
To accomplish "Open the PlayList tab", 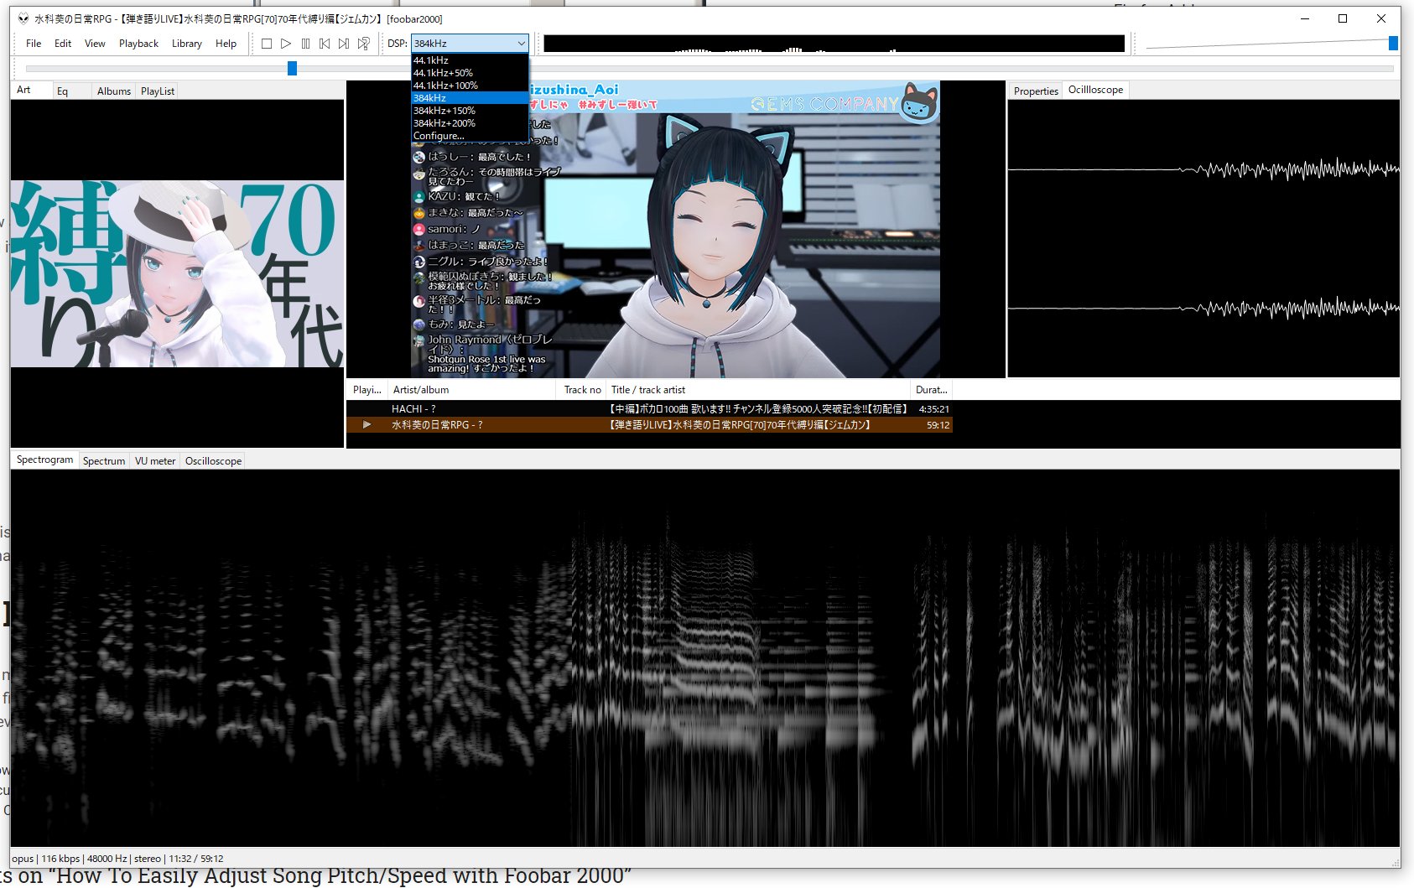I will [158, 91].
